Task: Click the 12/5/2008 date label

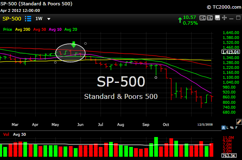Action: tap(205, 124)
